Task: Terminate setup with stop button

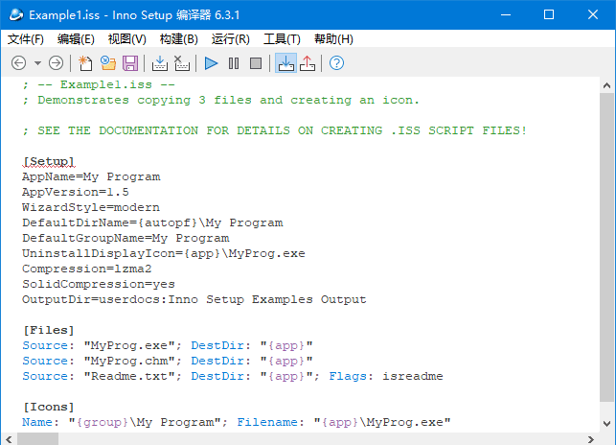Action: [x=256, y=63]
